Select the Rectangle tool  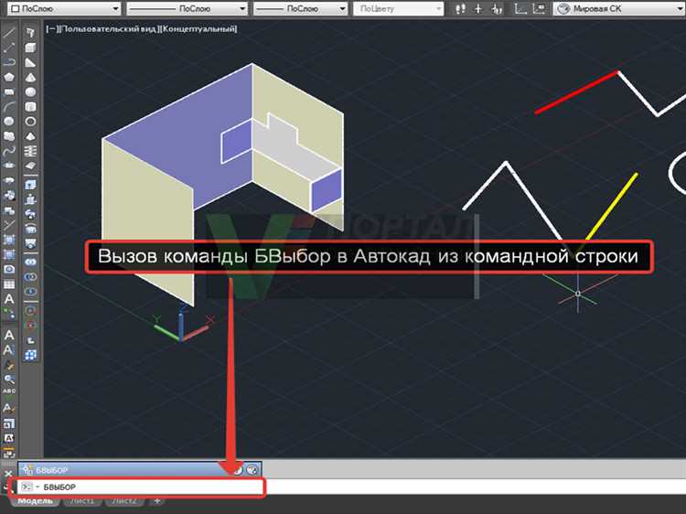tap(9, 91)
